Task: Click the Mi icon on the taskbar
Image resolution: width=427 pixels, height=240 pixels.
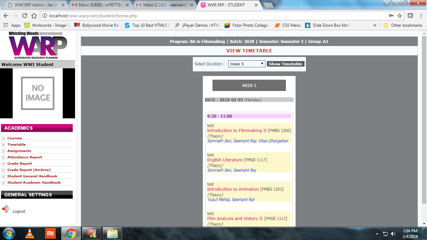Action: tap(50, 233)
